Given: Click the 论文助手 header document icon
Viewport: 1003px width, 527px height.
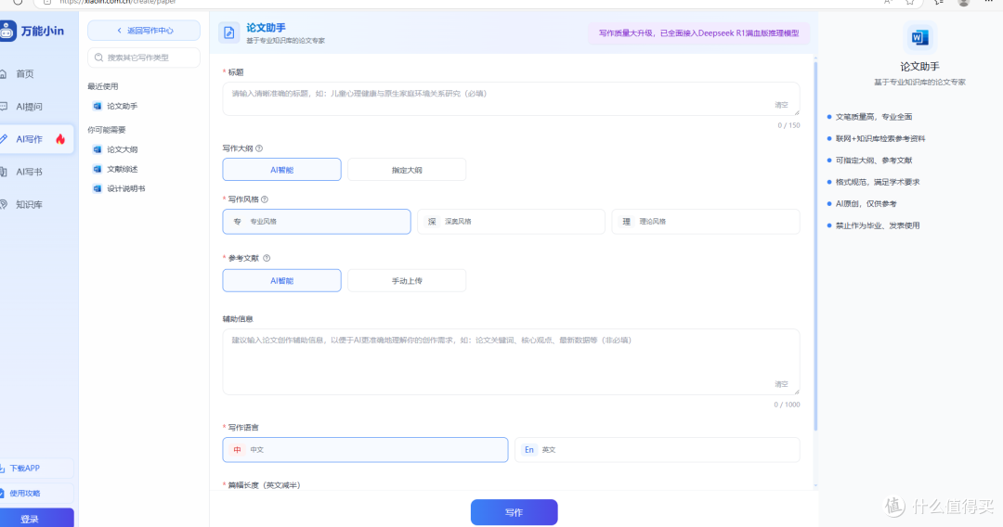Looking at the screenshot, I should coord(229,32).
